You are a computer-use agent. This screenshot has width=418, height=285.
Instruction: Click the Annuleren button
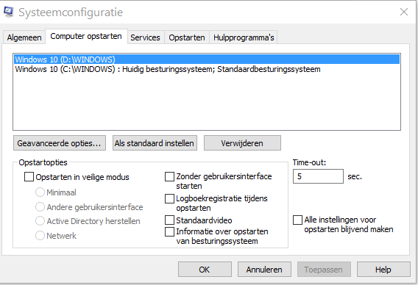tap(264, 270)
